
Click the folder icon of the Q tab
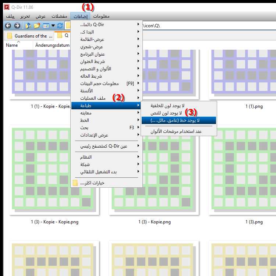60,35
